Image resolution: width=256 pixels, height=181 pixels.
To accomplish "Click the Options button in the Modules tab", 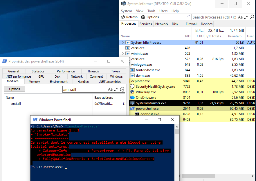I will [15, 89].
